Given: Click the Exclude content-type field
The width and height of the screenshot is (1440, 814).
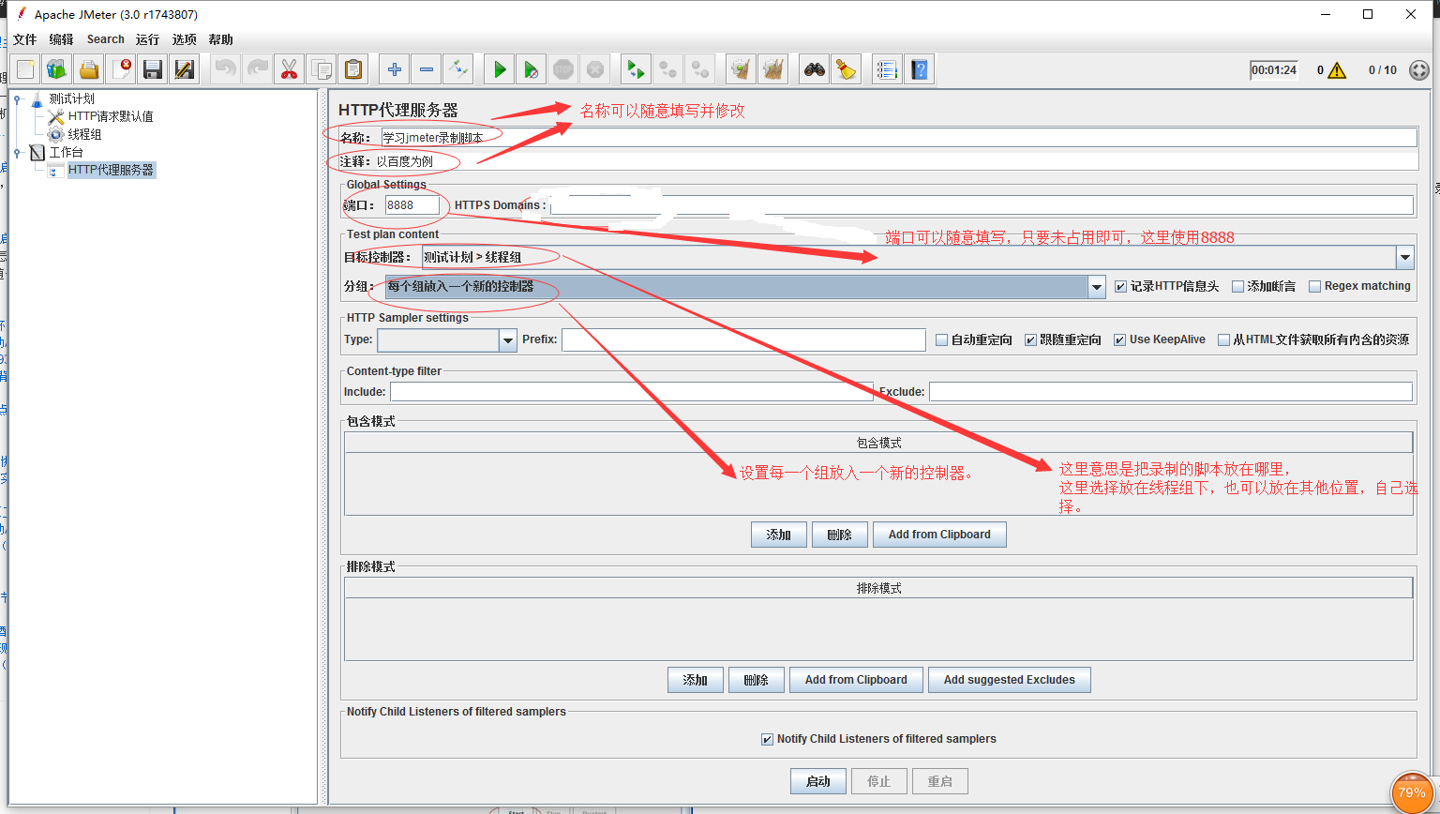Looking at the screenshot, I should 1171,392.
